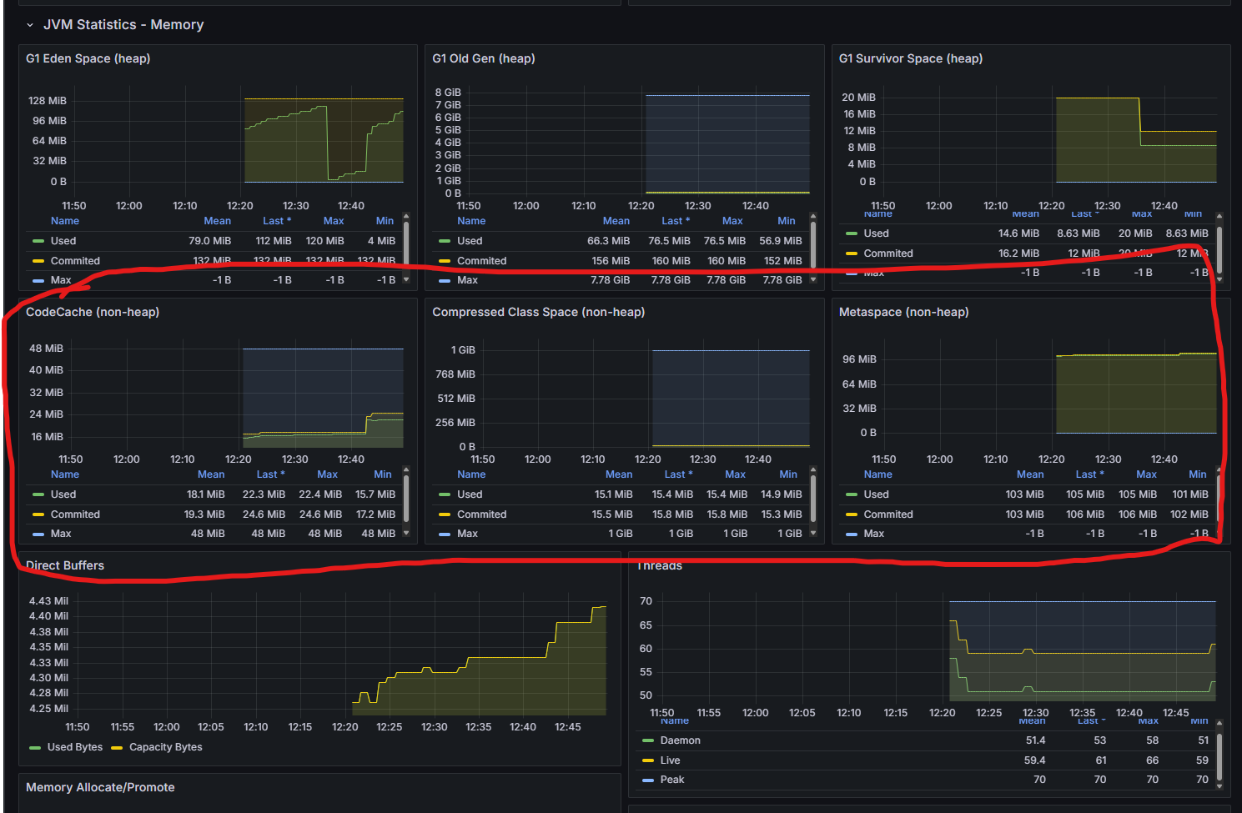1242x813 pixels.
Task: Toggle the Peak series in Threads legend
Action: pos(672,780)
